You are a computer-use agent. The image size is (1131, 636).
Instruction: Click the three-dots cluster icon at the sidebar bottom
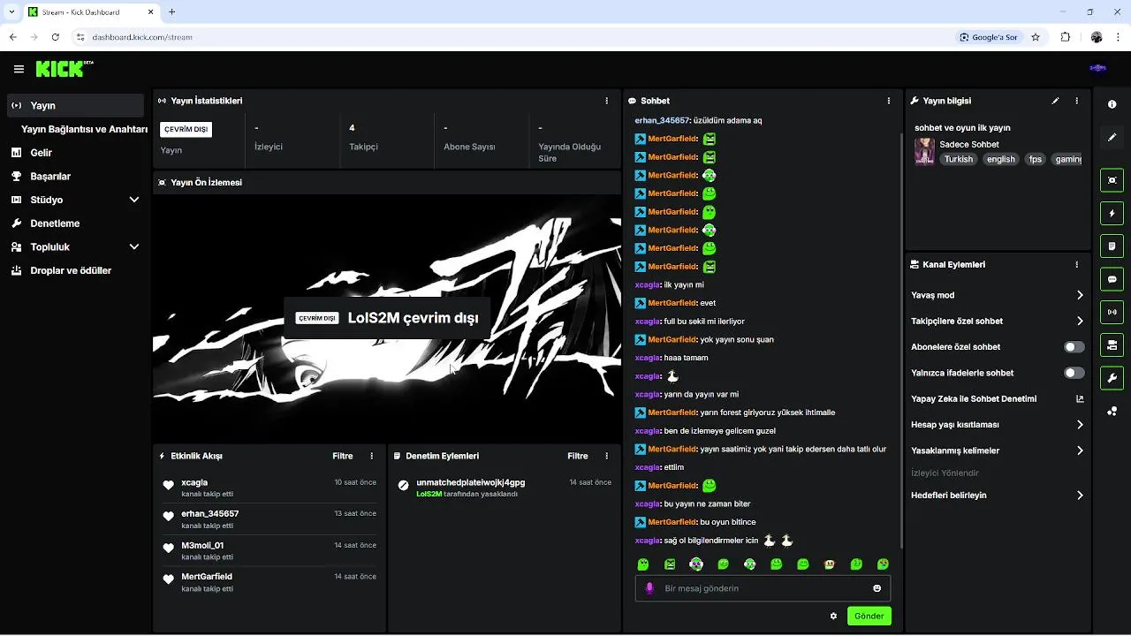1112,411
